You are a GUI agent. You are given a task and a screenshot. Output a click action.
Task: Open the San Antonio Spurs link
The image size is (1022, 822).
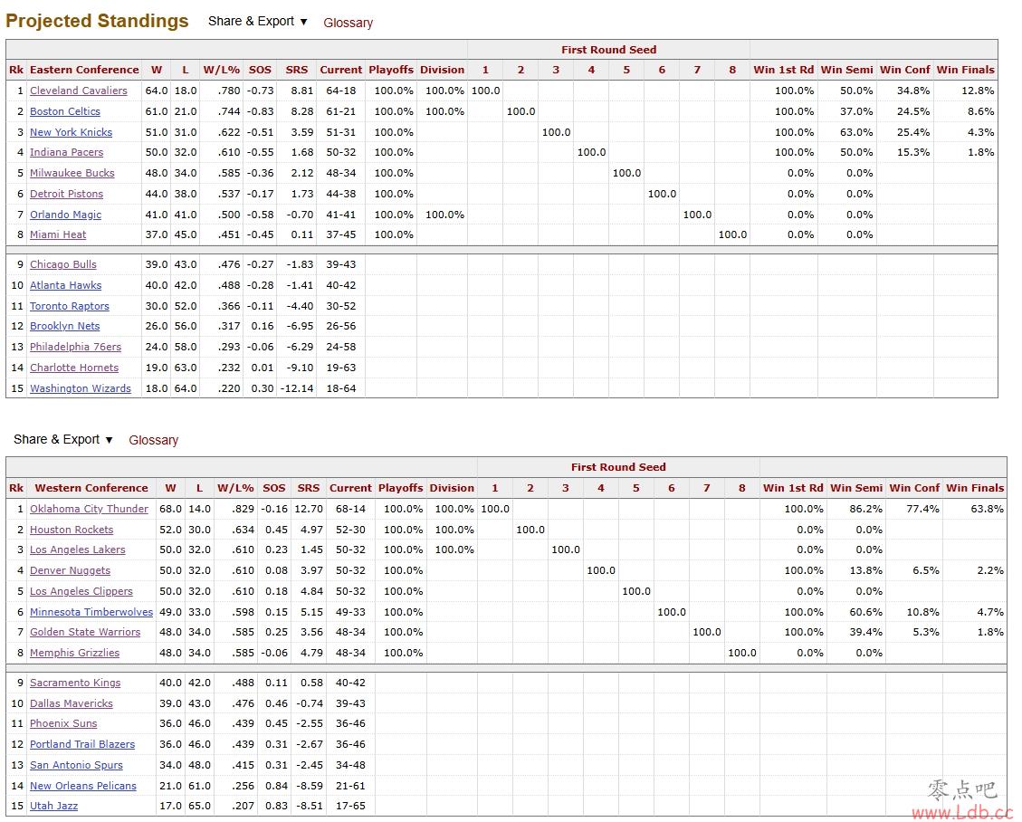click(76, 765)
